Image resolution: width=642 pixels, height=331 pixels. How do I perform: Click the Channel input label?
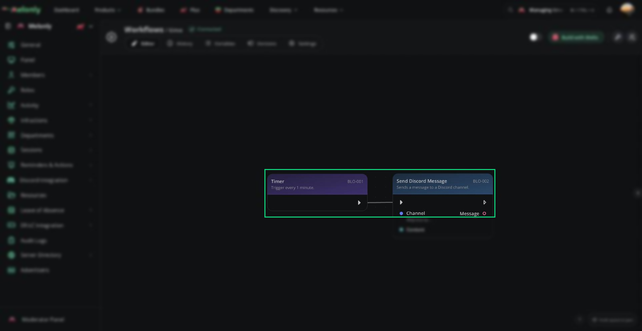[415, 213]
